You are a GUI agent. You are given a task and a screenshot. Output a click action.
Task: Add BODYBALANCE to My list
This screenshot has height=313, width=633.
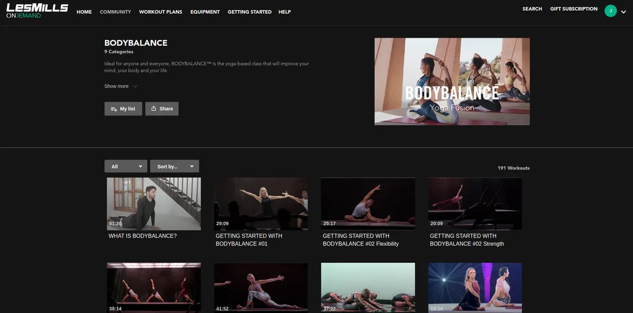(x=123, y=109)
